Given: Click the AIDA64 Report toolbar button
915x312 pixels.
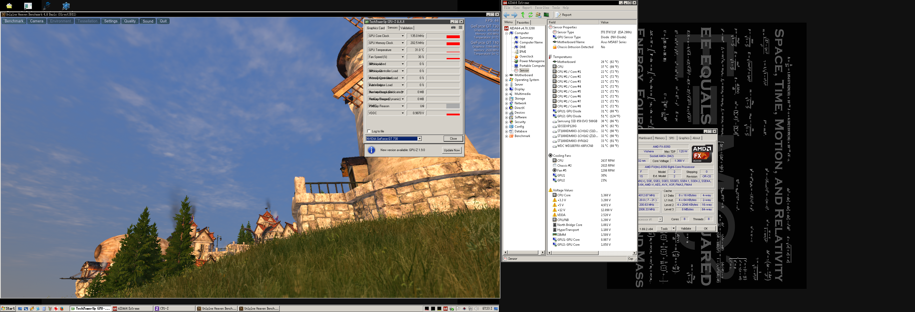Looking at the screenshot, I should (564, 15).
